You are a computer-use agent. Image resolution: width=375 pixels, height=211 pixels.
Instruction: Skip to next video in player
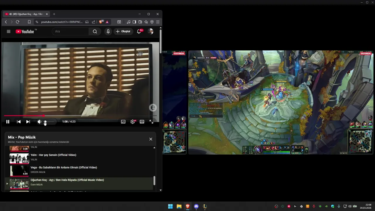point(28,122)
